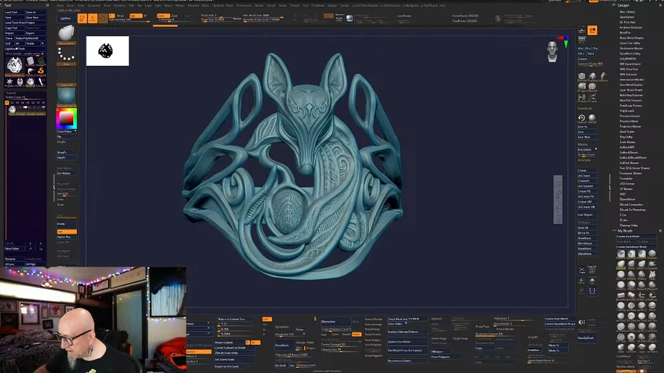This screenshot has height=373, width=664.
Task: Select the Cylinder3D tool thumbnail
Action: tap(31, 61)
